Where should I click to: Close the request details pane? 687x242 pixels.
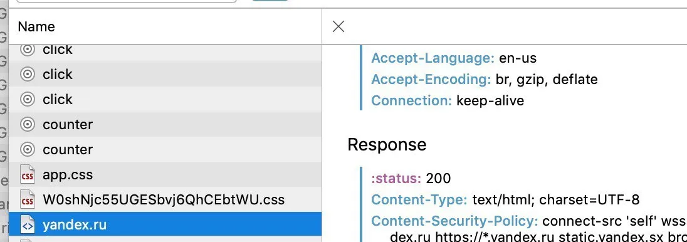coord(338,27)
